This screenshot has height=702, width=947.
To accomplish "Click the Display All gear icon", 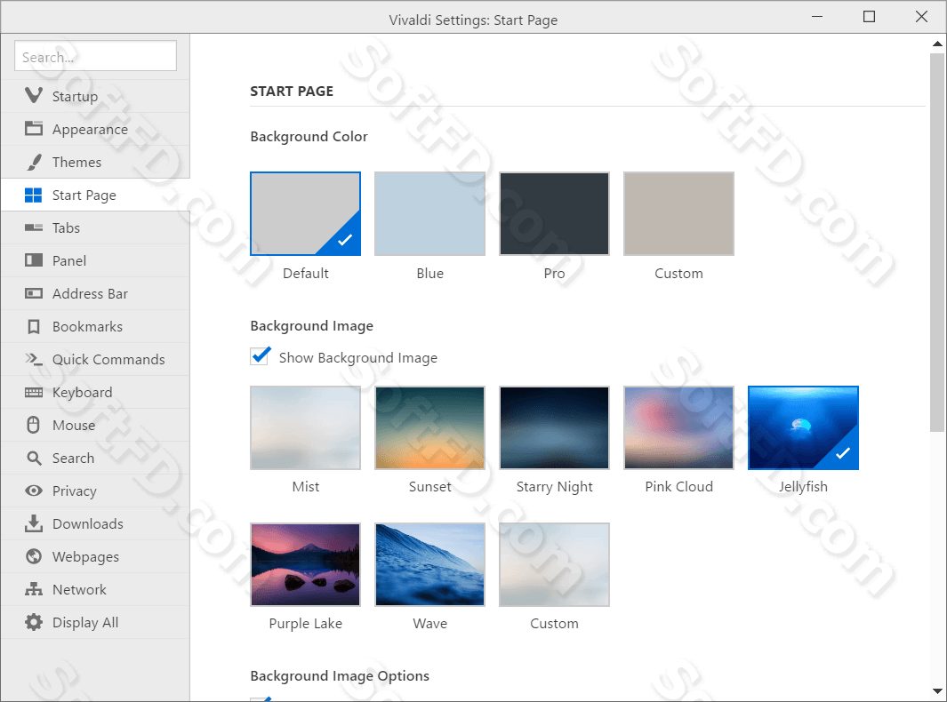I will (34, 622).
